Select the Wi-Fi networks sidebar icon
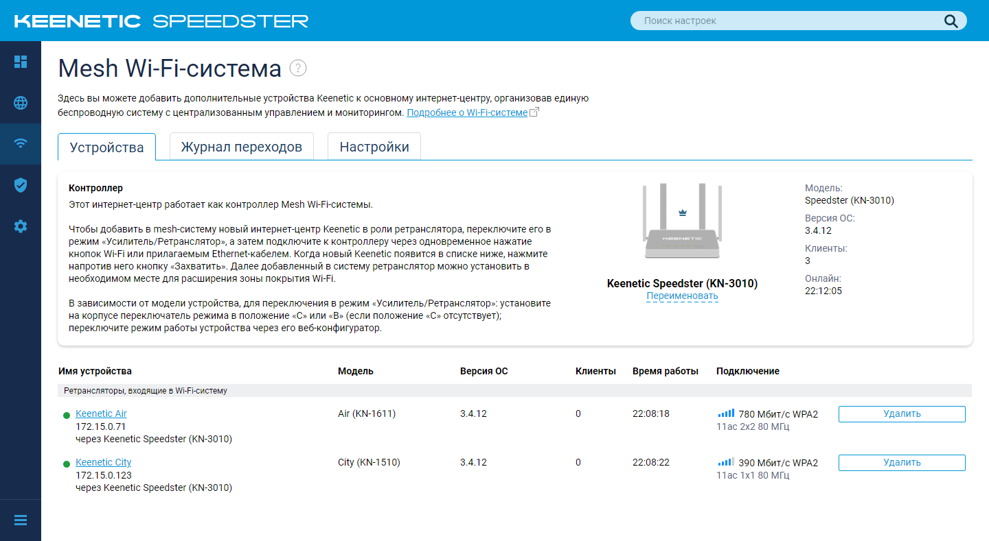 click(21, 143)
